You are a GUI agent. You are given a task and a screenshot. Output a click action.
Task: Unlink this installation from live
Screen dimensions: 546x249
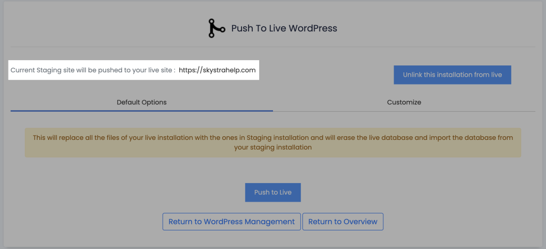(x=452, y=75)
